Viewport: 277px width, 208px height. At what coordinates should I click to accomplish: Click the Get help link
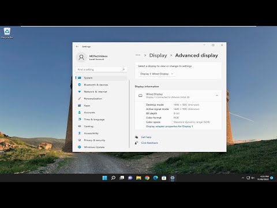coord(146,137)
